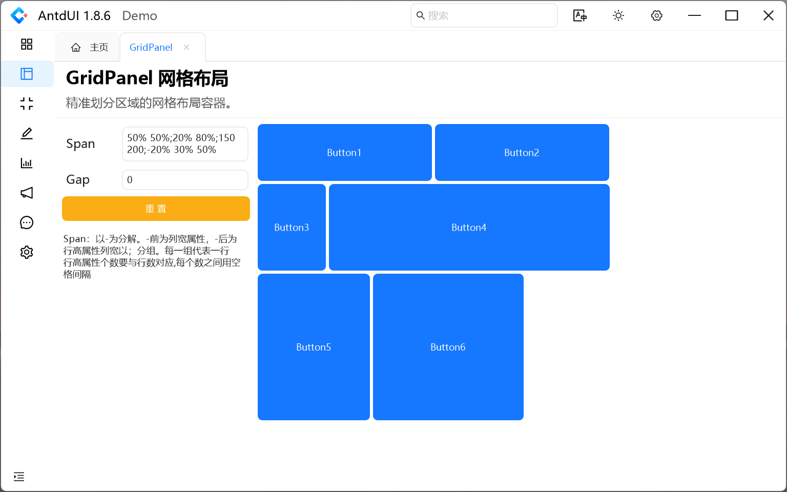The width and height of the screenshot is (787, 492).
Task: Open the grid overview sidebar icon
Action: (x=27, y=44)
